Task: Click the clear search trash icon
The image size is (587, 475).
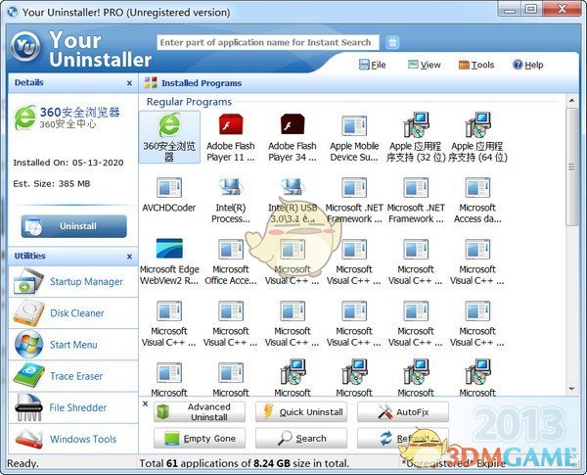Action: point(392,42)
